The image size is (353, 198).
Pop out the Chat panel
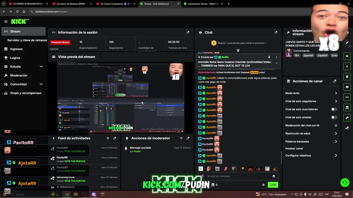[276, 32]
